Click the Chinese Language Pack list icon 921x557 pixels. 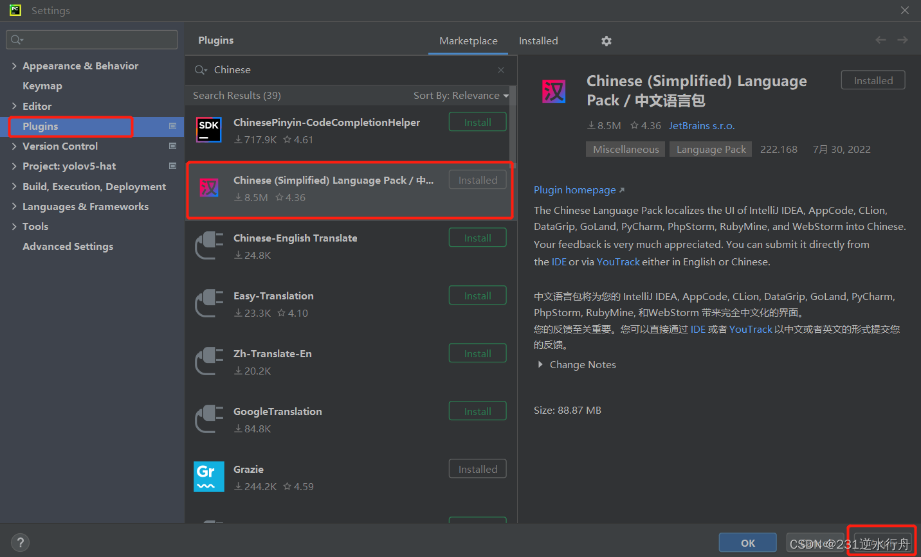coord(209,188)
